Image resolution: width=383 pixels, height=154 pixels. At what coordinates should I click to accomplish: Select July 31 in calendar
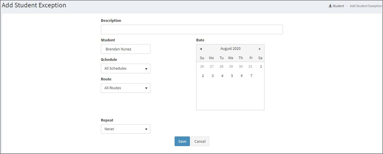pyautogui.click(x=250, y=67)
